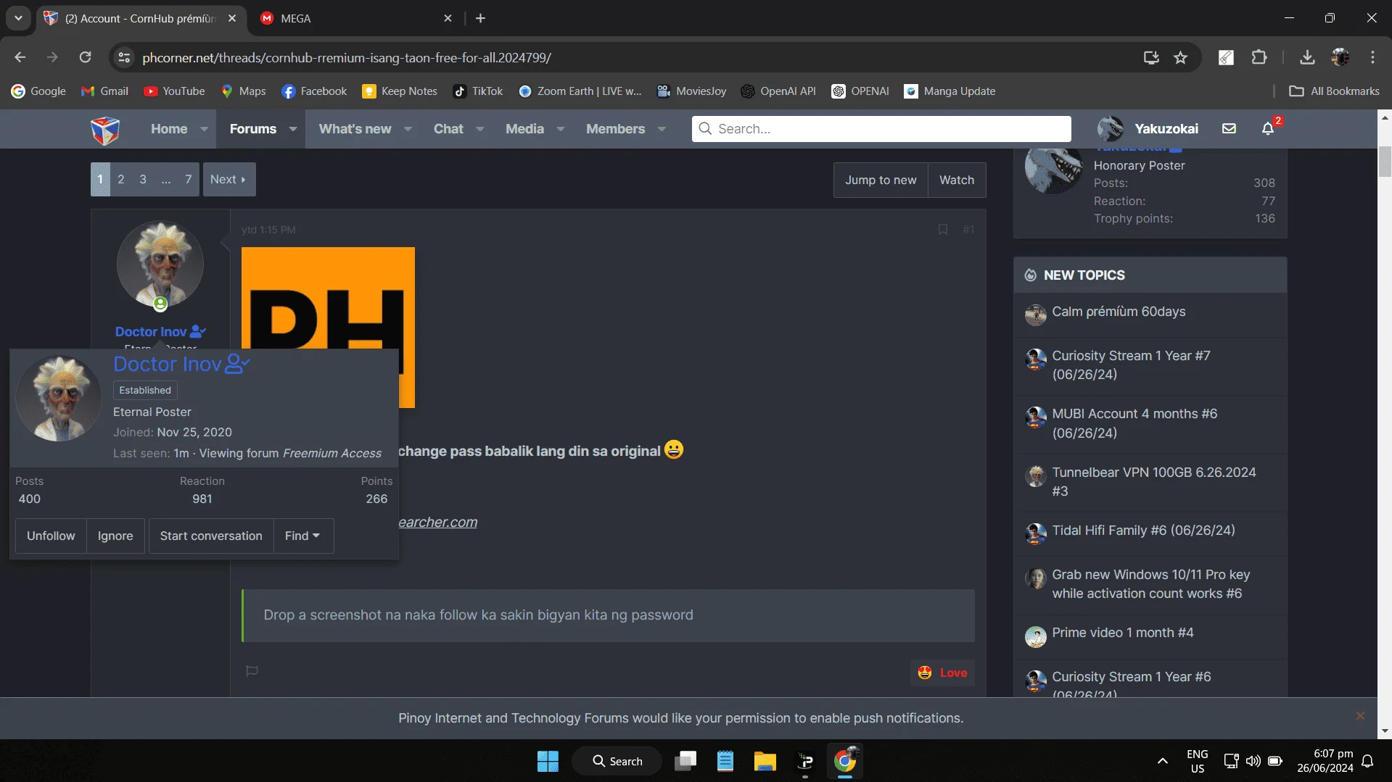
Task: Click Home in the forum navigation
Action: click(x=169, y=129)
